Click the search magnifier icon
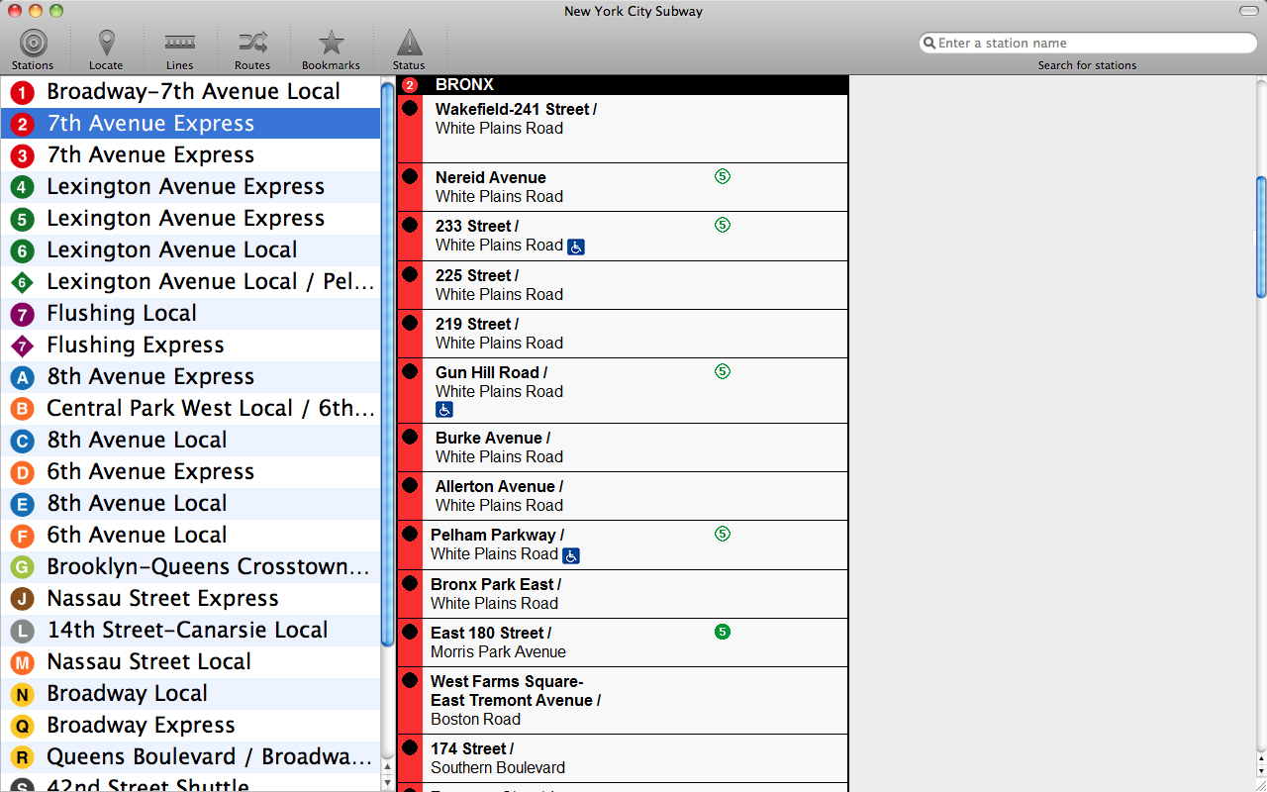 (x=928, y=43)
